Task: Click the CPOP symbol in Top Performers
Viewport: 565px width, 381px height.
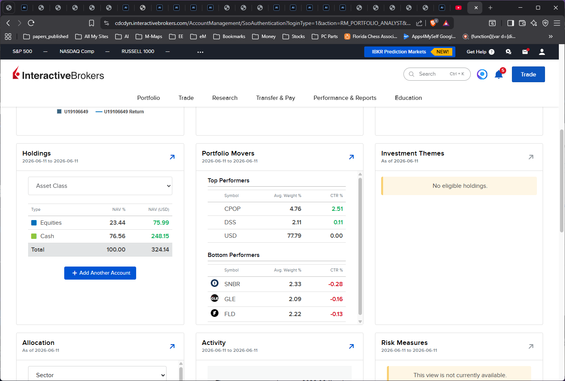Action: click(232, 209)
